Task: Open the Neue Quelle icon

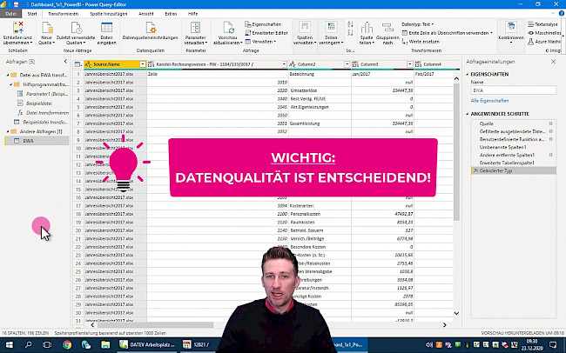Action: [x=47, y=28]
